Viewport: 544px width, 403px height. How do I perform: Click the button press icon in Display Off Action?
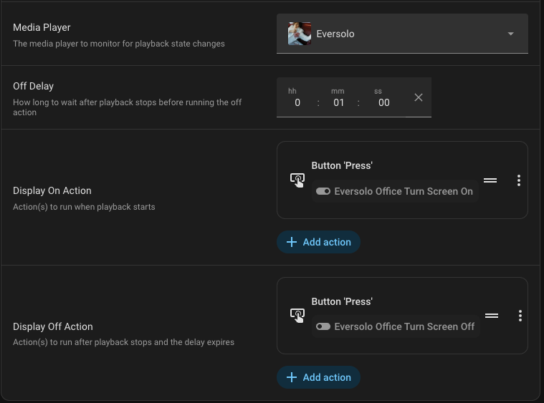tap(297, 315)
